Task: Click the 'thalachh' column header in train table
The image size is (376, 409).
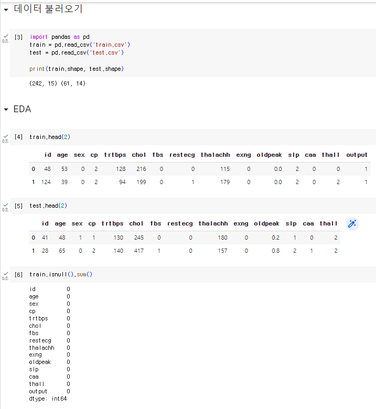Action: (x=215, y=155)
